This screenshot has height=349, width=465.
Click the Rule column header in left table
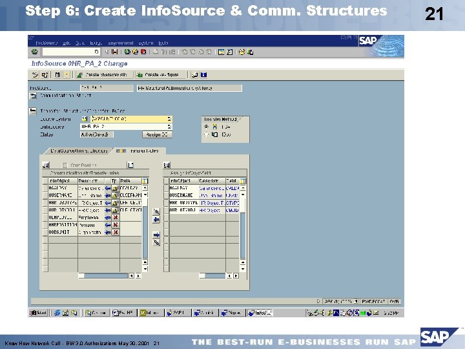[130, 181]
